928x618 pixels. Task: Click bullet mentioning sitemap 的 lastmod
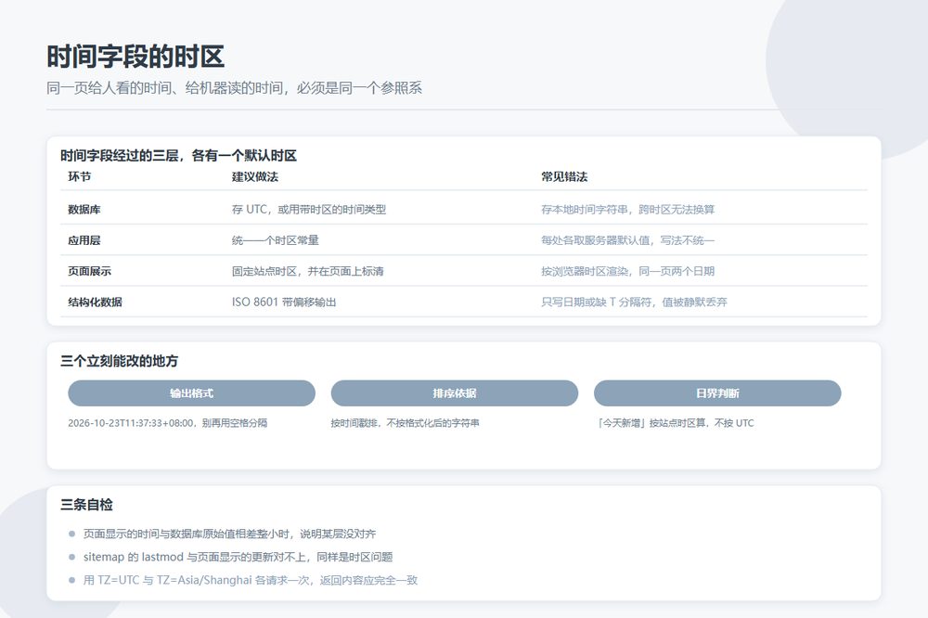(238, 557)
